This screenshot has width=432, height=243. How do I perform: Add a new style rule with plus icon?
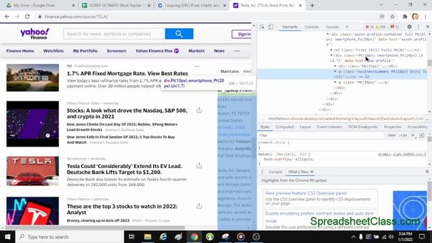point(413,135)
